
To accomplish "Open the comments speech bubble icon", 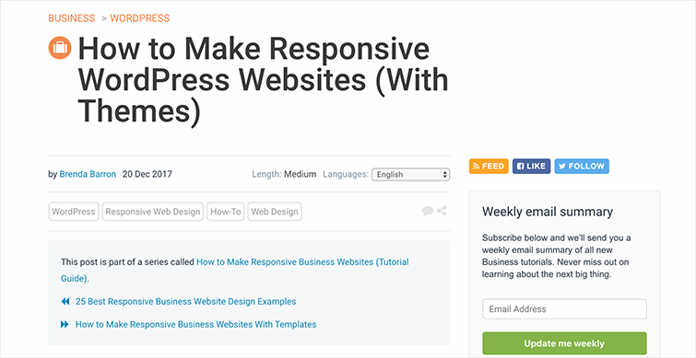I will click(428, 212).
